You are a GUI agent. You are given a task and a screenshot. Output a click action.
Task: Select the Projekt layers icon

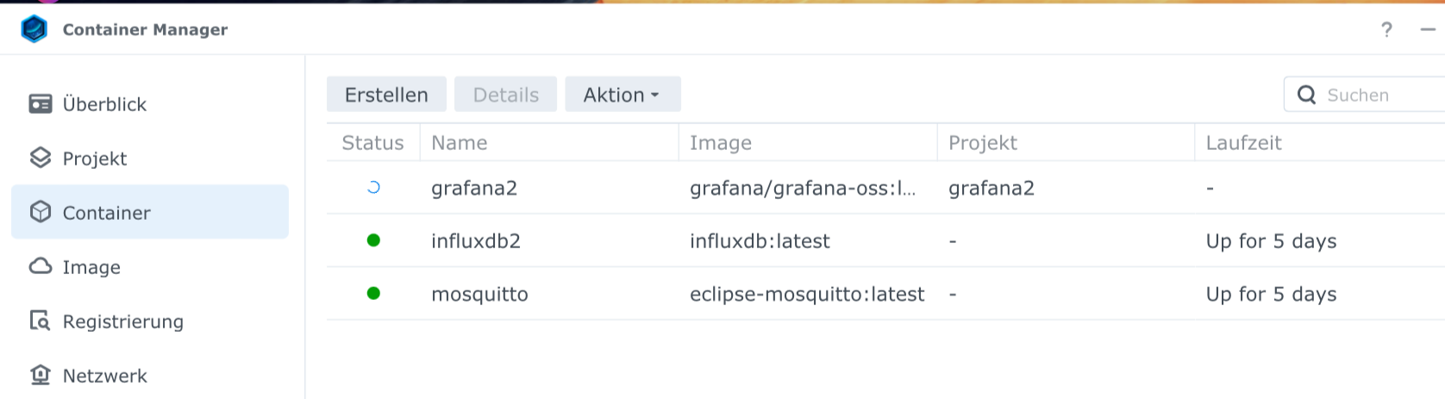(x=41, y=158)
